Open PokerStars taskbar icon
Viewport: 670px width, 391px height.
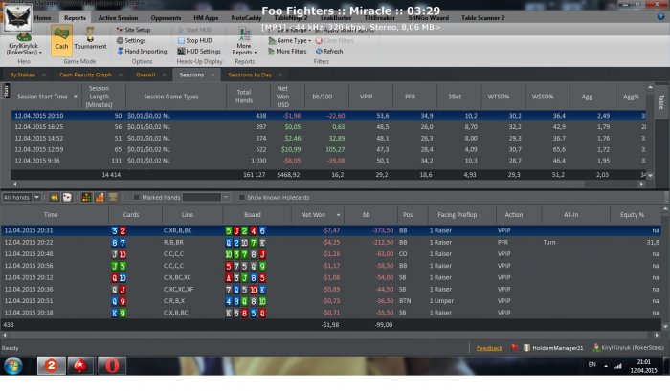pyautogui.click(x=80, y=365)
